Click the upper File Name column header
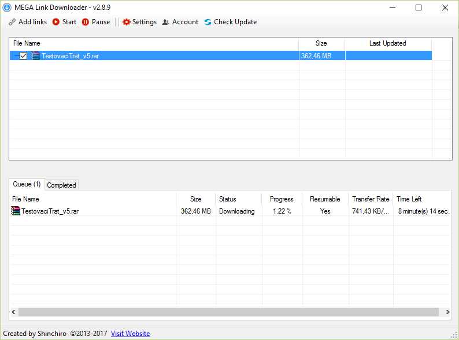459x340 pixels. tap(154, 43)
